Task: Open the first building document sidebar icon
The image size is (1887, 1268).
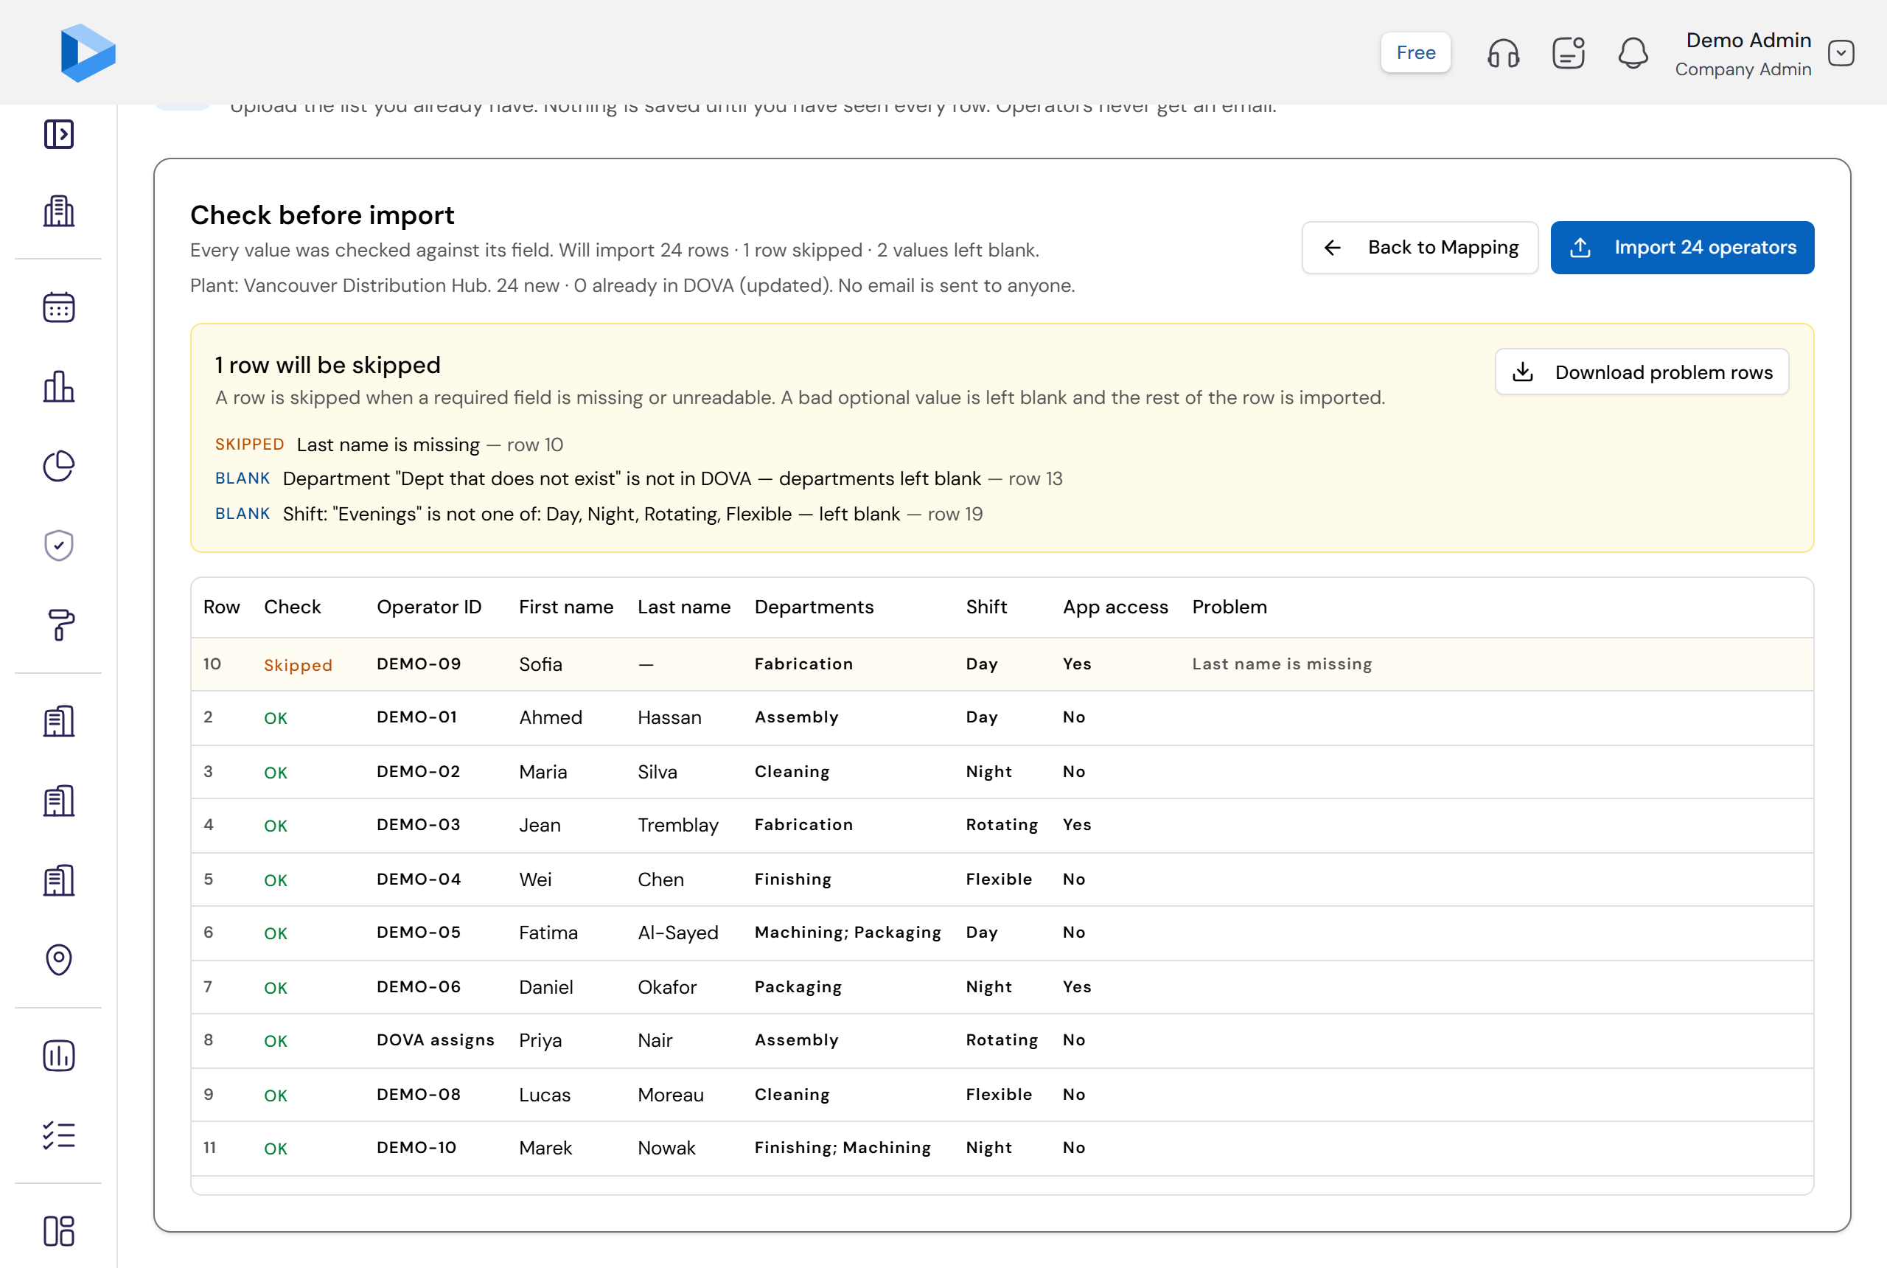Action: click(58, 720)
